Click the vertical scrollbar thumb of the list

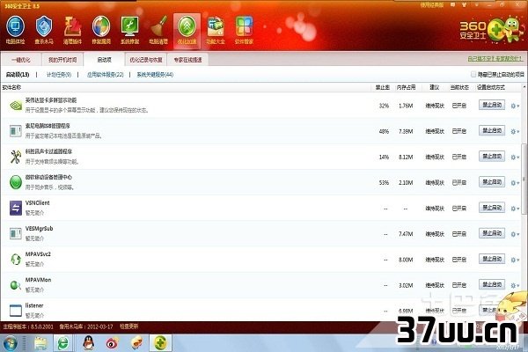[x=524, y=178]
